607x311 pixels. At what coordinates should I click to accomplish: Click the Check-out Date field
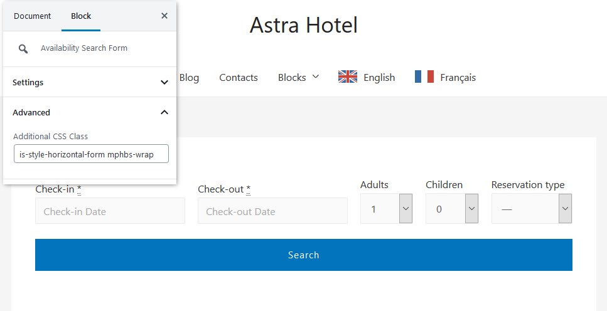tap(272, 211)
